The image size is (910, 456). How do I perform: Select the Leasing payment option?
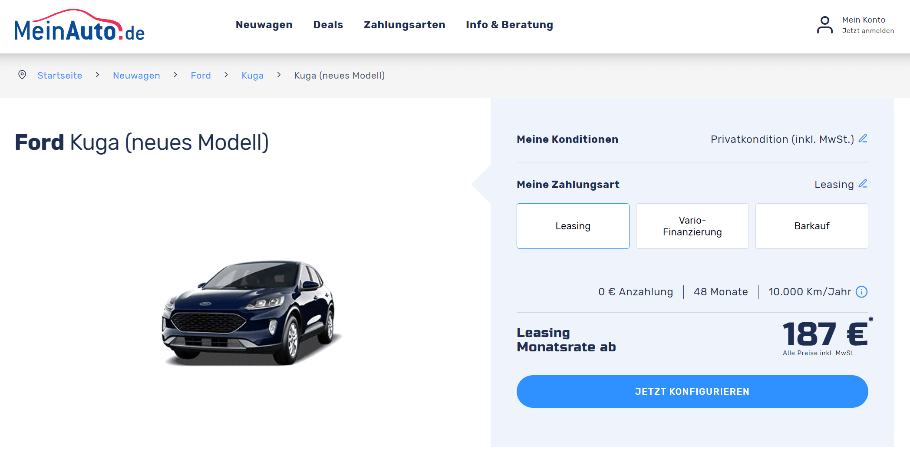[573, 226]
